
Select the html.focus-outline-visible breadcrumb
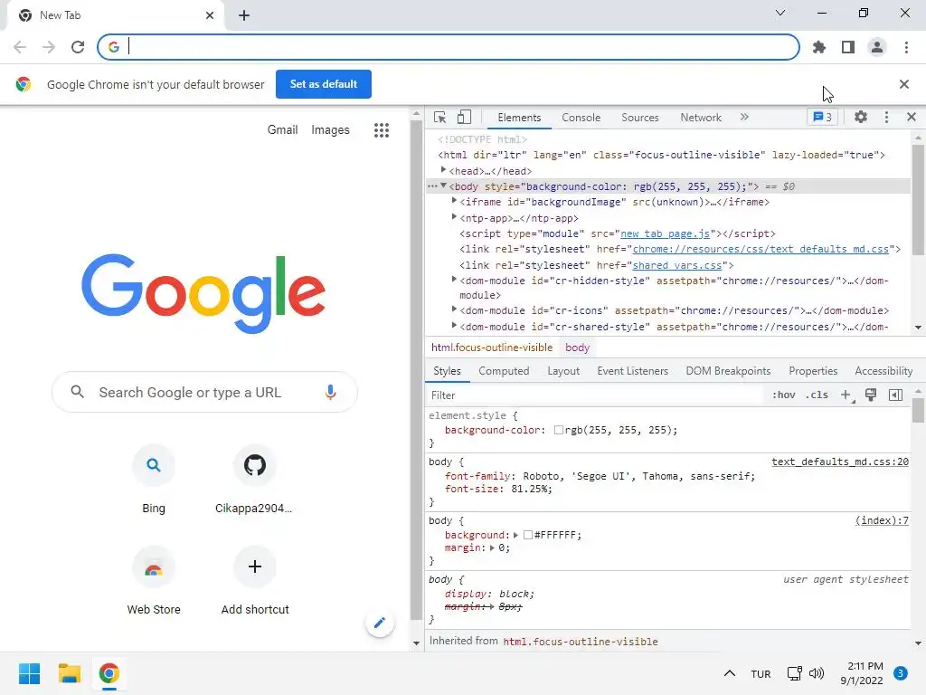[492, 347]
